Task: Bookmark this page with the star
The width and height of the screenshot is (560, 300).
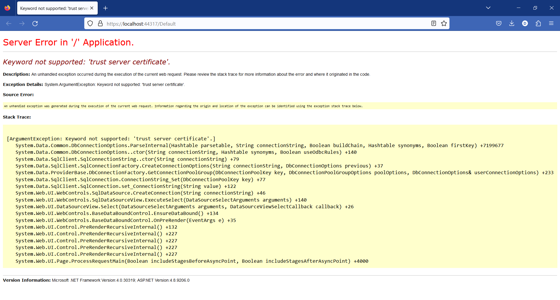Action: point(444,24)
